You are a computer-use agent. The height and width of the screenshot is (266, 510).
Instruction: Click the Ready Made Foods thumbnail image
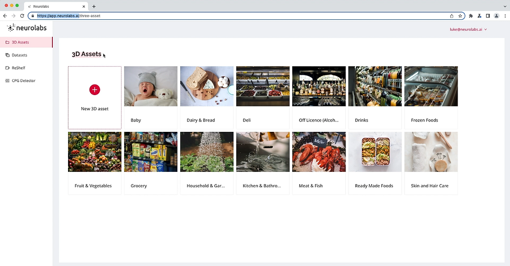pos(375,152)
